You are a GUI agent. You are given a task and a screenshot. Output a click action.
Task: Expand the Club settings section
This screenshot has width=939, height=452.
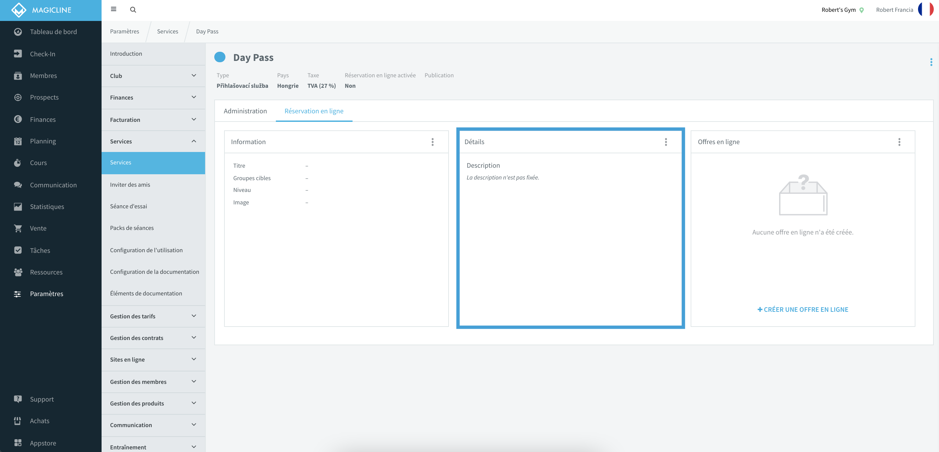(153, 76)
